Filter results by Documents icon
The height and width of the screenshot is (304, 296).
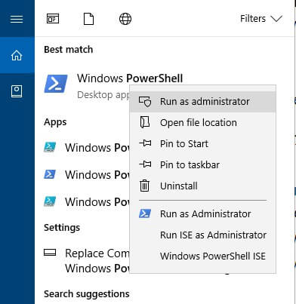pos(88,19)
